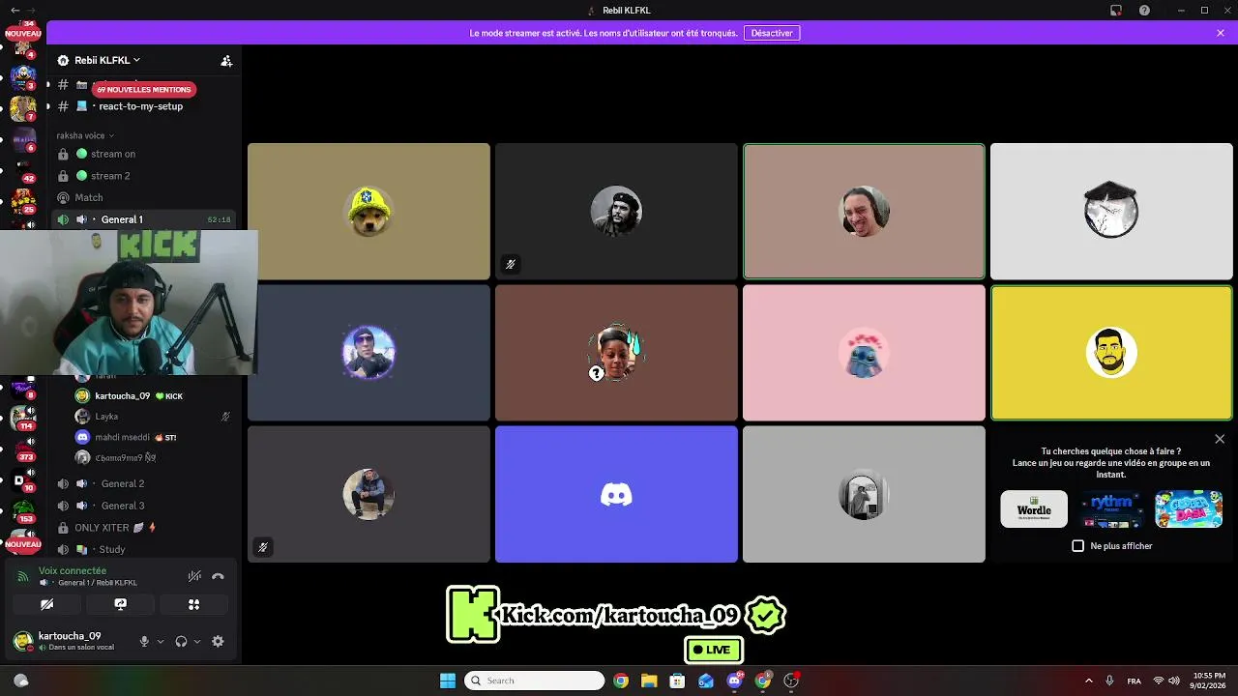
Task: Open the Windows Start menu
Action: [x=448, y=681]
